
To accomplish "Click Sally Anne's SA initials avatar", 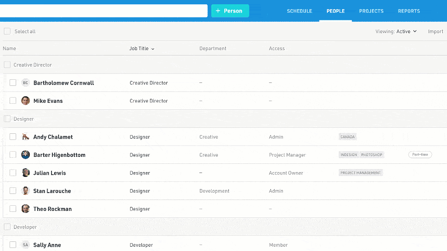I will point(25,245).
